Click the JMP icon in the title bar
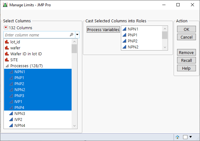The height and width of the screenshot is (141, 200). [5, 5]
